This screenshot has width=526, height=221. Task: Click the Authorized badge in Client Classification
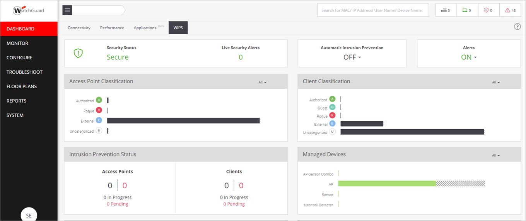(332, 99)
